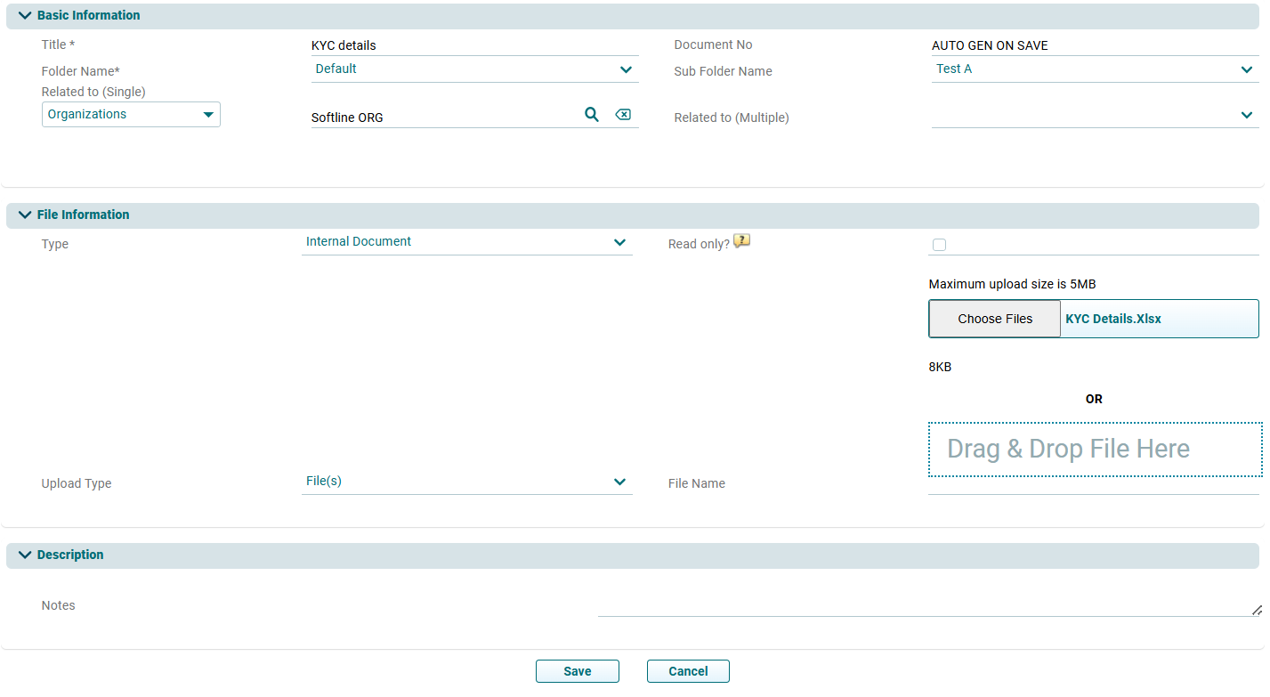This screenshot has height=697, width=1270.
Task: Click the Save button
Action: 577,671
